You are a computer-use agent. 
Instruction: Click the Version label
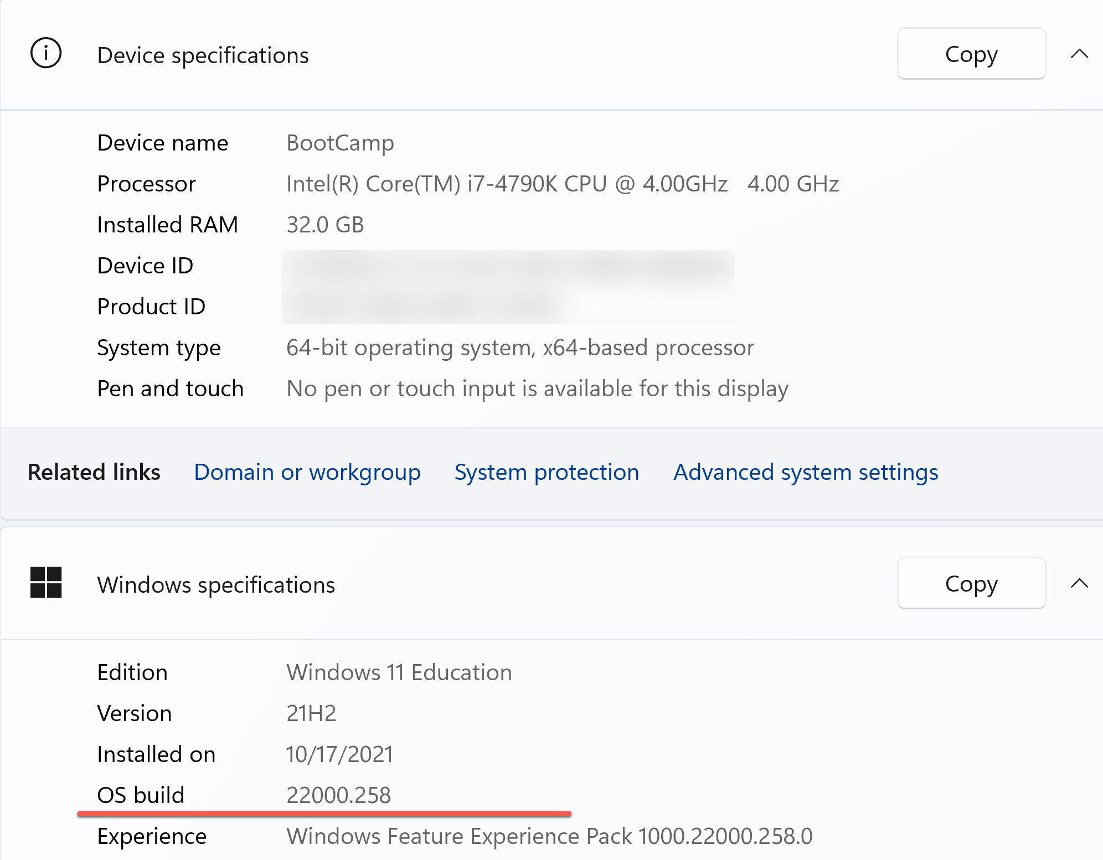[x=135, y=713]
